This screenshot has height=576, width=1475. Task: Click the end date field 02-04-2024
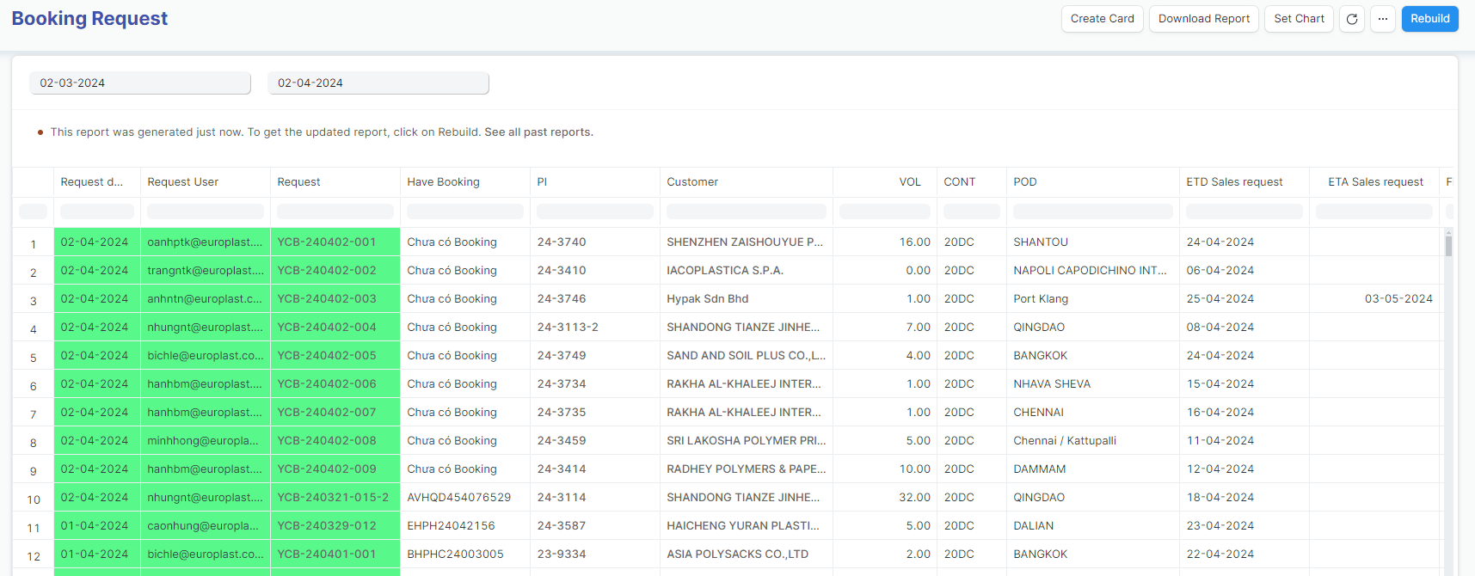[378, 83]
